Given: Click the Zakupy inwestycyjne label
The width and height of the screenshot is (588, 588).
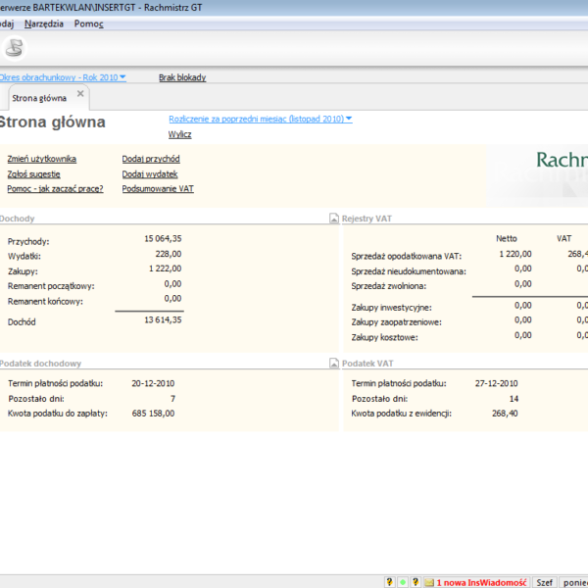Looking at the screenshot, I should 391,308.
